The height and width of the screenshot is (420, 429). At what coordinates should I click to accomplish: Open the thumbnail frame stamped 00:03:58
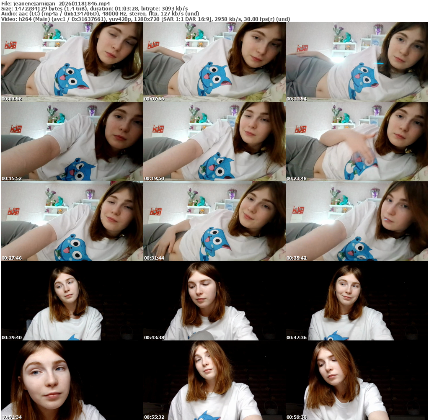(x=72, y=62)
